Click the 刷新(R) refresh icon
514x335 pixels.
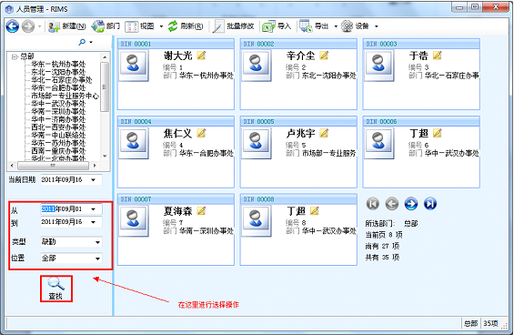[173, 26]
